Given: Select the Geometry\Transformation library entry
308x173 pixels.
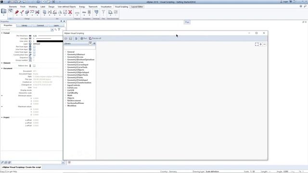Looking at the screenshot, I should [x=79, y=83].
